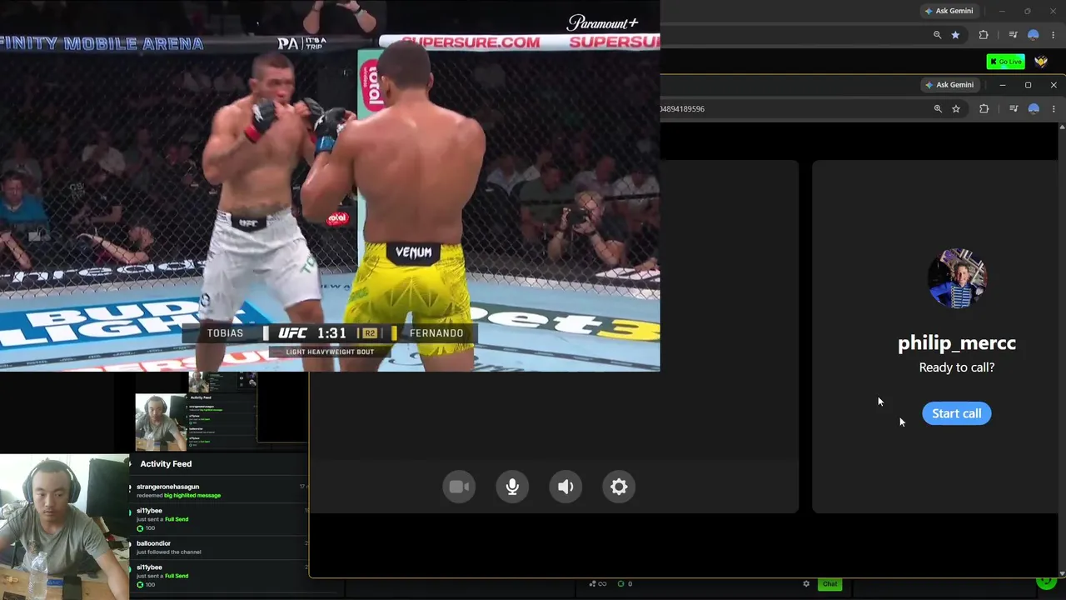
Task: Click the filled bookmark star in back window
Action: [955, 35]
